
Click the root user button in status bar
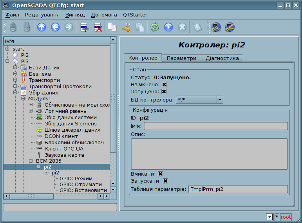(x=286, y=217)
